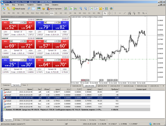The width and height of the screenshot is (166, 126).
Task: Toggle the chart shift icon
Action: [x=96, y=9]
